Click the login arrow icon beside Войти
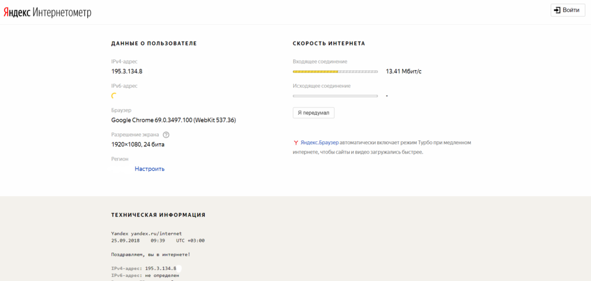Viewport: 591px width, 281px height. (x=557, y=10)
